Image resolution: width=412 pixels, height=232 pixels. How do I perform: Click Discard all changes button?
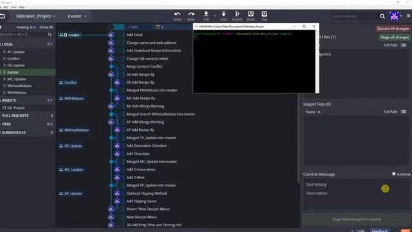coord(393,28)
